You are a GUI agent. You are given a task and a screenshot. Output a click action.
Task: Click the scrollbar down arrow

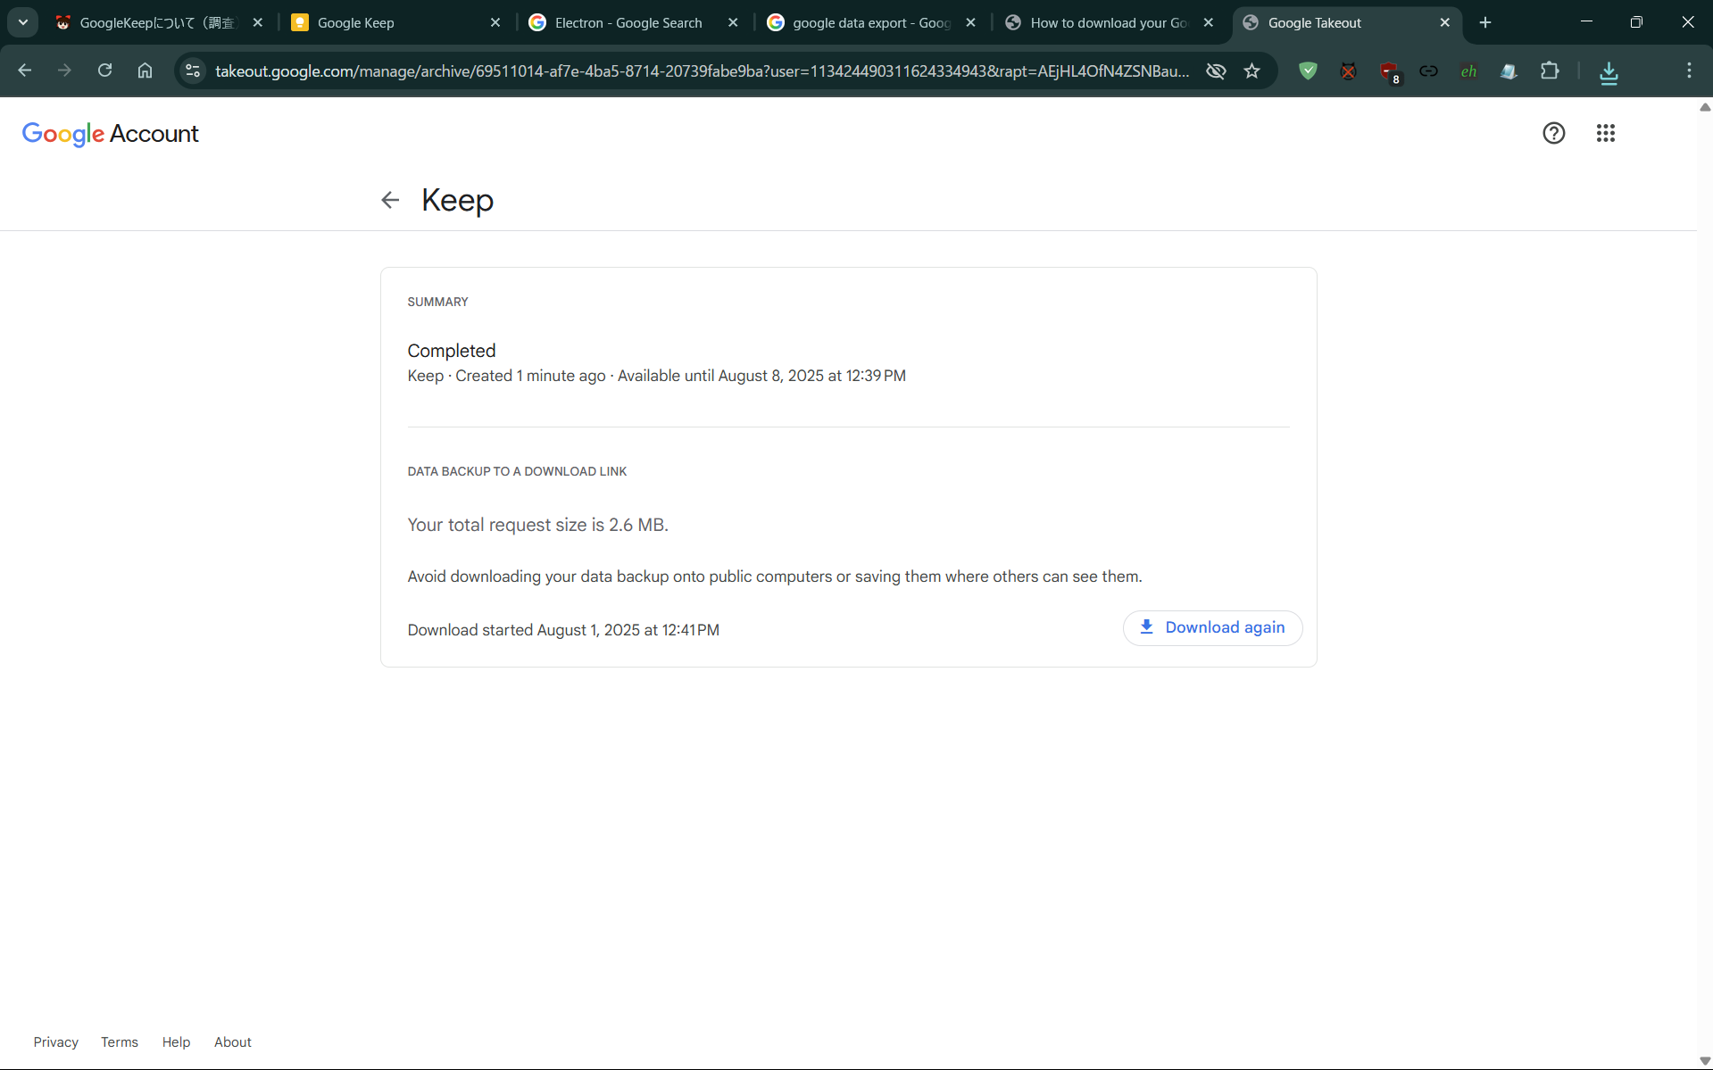tap(1705, 1060)
